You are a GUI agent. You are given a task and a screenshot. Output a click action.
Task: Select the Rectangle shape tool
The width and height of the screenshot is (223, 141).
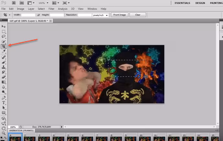click(4, 113)
